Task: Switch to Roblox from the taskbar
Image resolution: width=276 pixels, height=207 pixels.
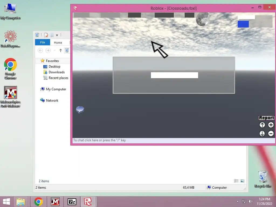Action: [x=88, y=202]
